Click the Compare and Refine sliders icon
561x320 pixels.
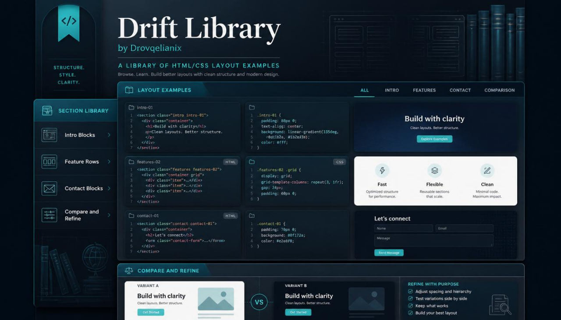49,215
